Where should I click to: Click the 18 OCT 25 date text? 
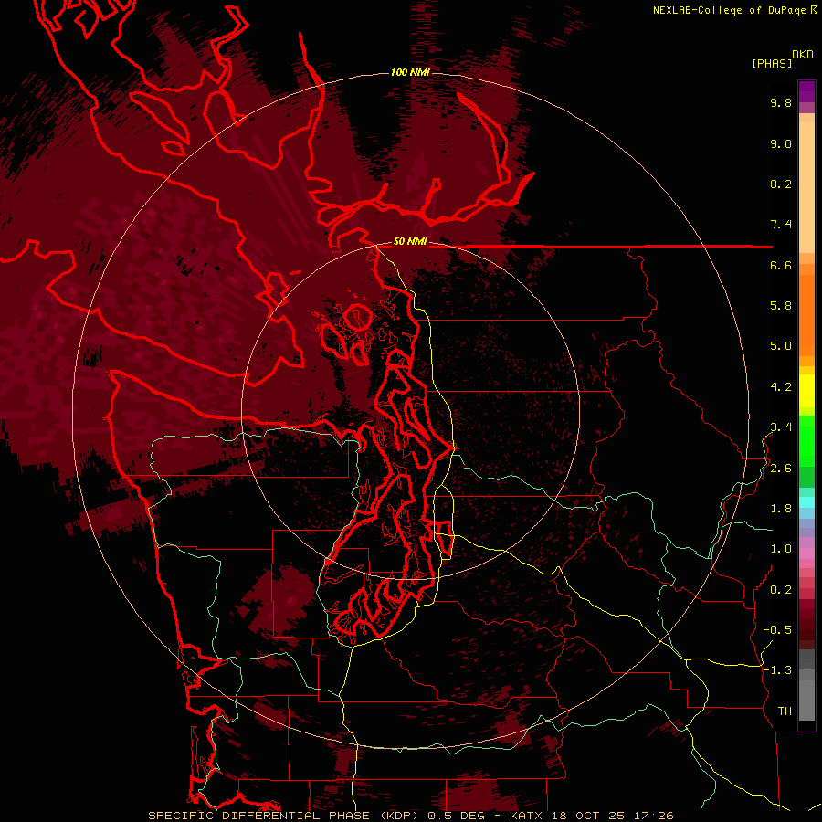tap(587, 816)
